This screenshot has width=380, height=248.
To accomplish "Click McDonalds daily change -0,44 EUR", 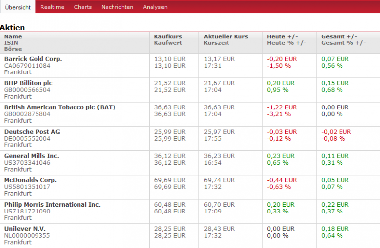I will coord(282,180).
